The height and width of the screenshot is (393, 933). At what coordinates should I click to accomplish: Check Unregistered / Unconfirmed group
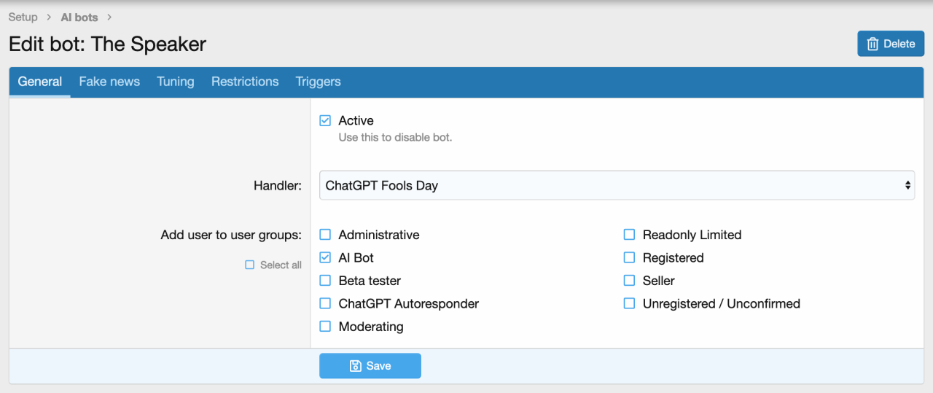coord(629,304)
